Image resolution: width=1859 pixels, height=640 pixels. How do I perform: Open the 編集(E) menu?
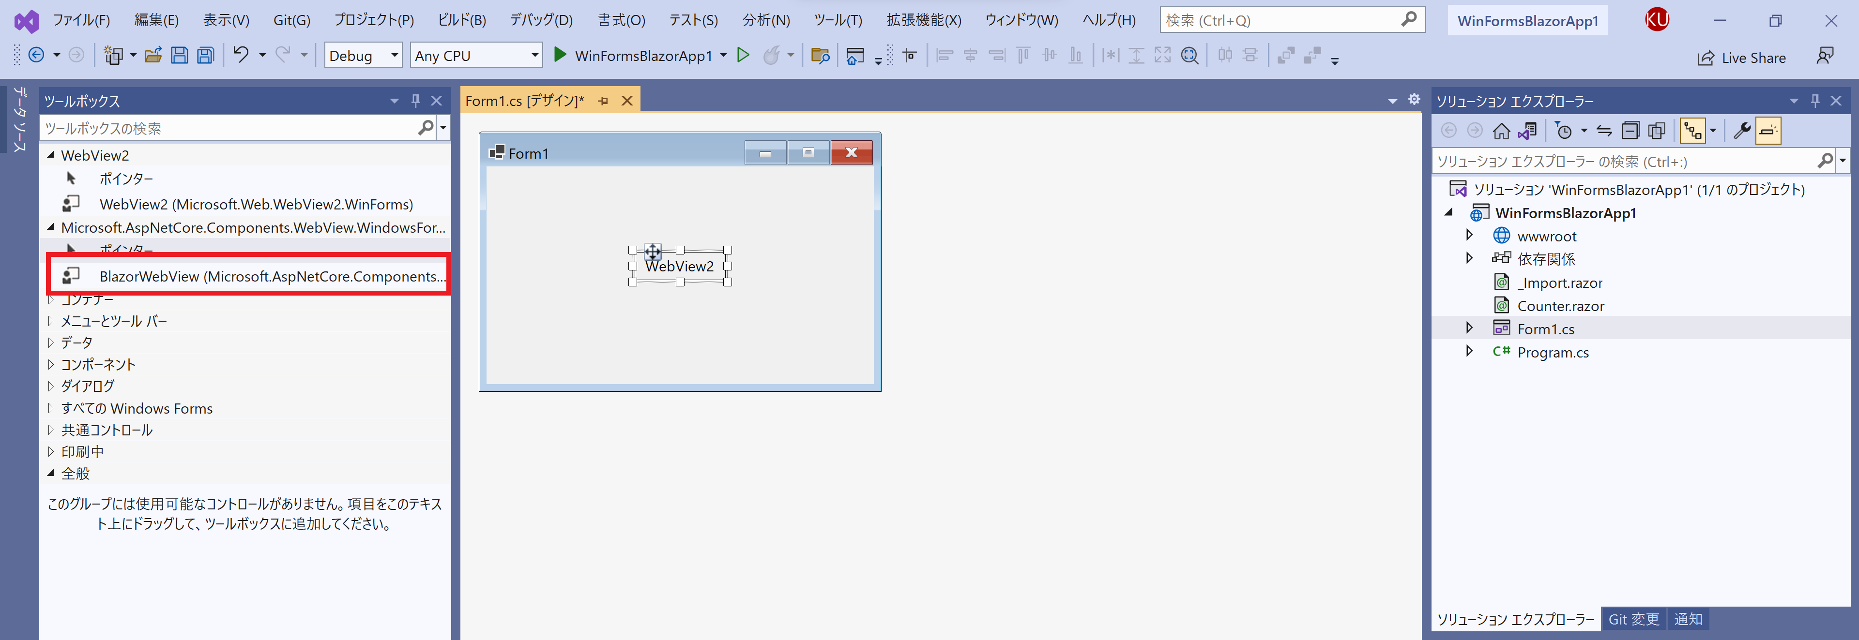pos(156,20)
